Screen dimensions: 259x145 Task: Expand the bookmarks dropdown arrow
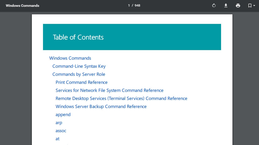tap(254, 6)
